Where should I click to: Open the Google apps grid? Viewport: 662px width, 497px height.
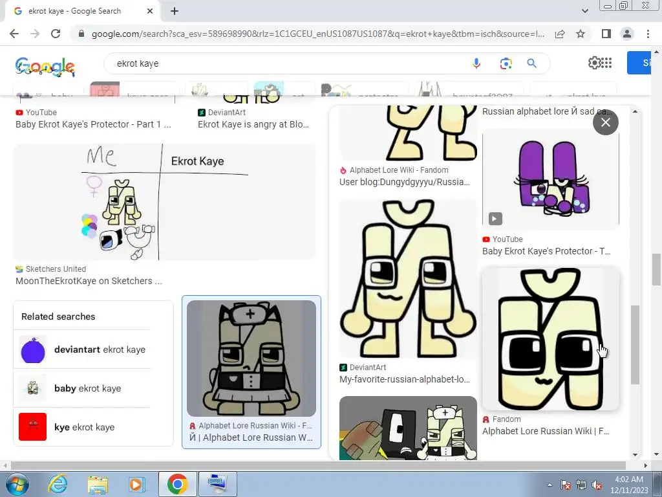tap(606, 63)
